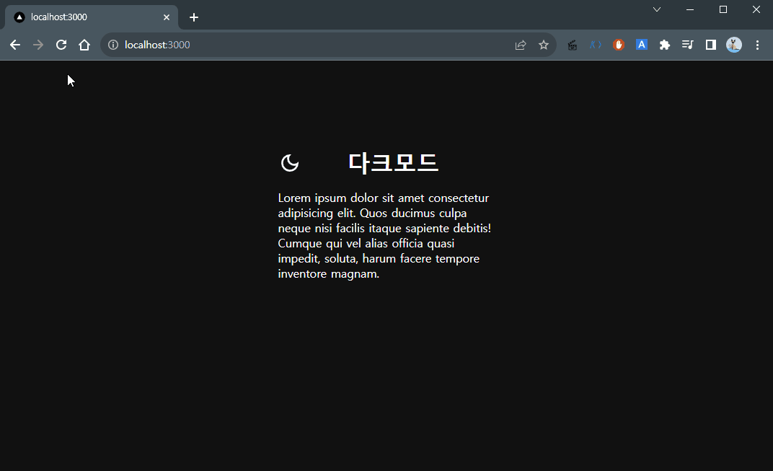The height and width of the screenshot is (471, 773).
Task: Open a new tab with plus button
Action: [194, 17]
